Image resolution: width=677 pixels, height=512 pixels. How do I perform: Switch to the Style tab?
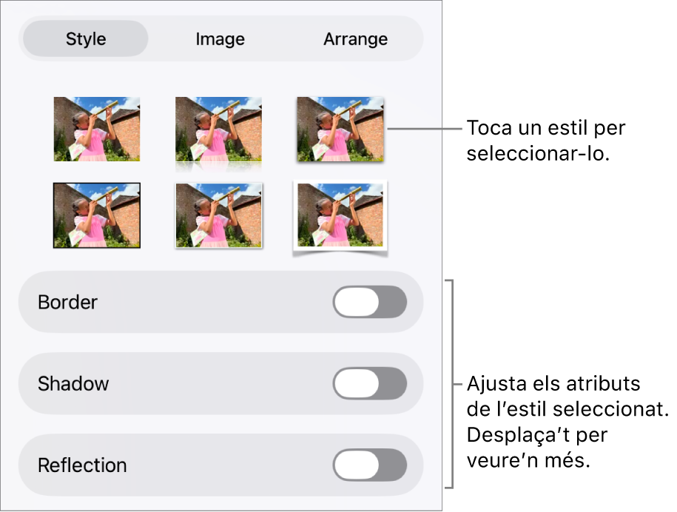coord(86,39)
